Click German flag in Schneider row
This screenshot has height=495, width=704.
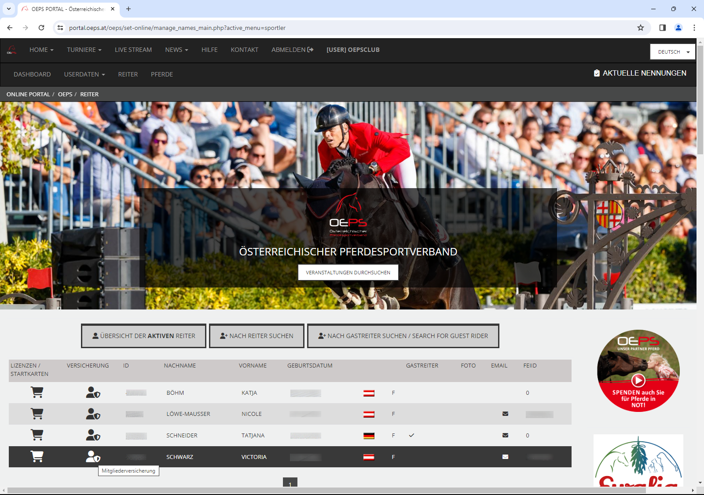(369, 436)
